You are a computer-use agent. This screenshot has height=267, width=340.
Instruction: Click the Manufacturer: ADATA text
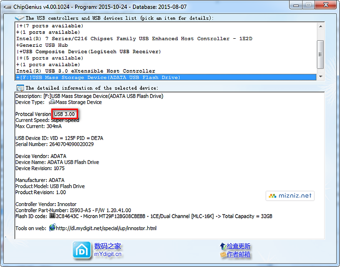40,180
